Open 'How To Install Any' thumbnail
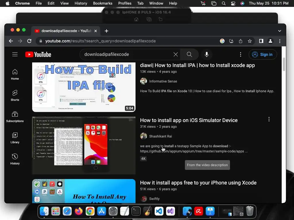 pyautogui.click(x=84, y=191)
